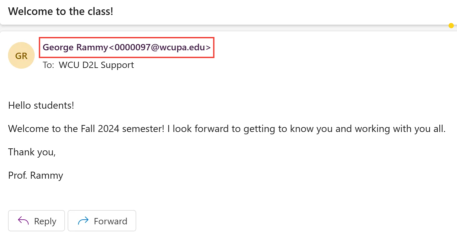Viewport: 457px width, 236px height.
Task: Click the Welcome to the class! subject
Action: point(61,11)
